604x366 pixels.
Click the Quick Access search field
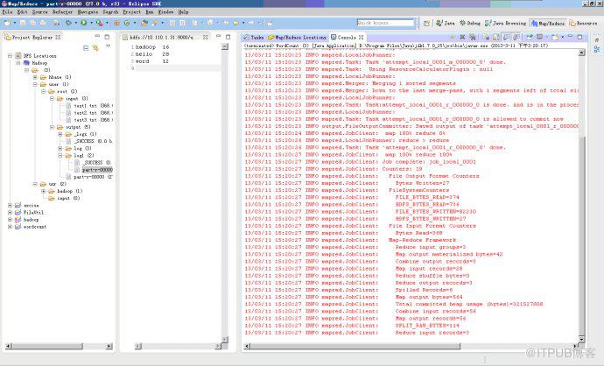385,23
